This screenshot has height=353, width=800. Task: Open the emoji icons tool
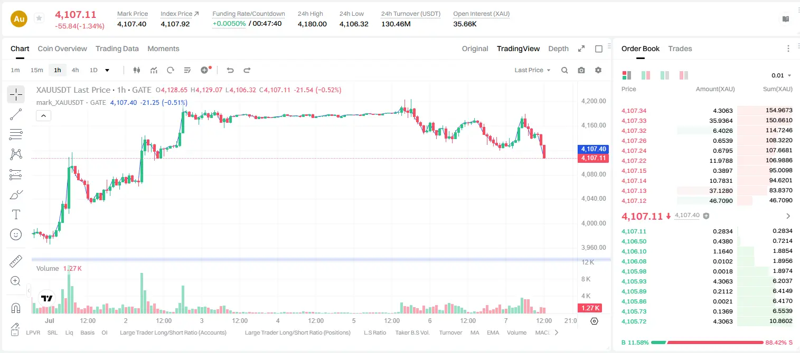coord(16,234)
